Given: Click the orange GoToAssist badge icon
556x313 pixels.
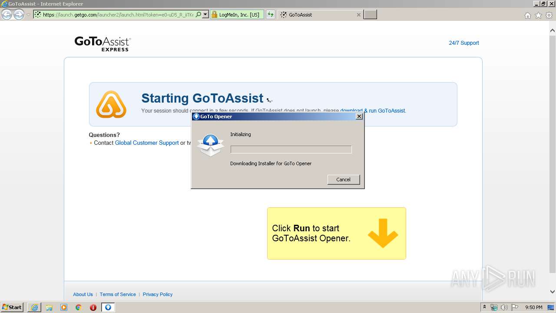Looking at the screenshot, I should point(111,104).
